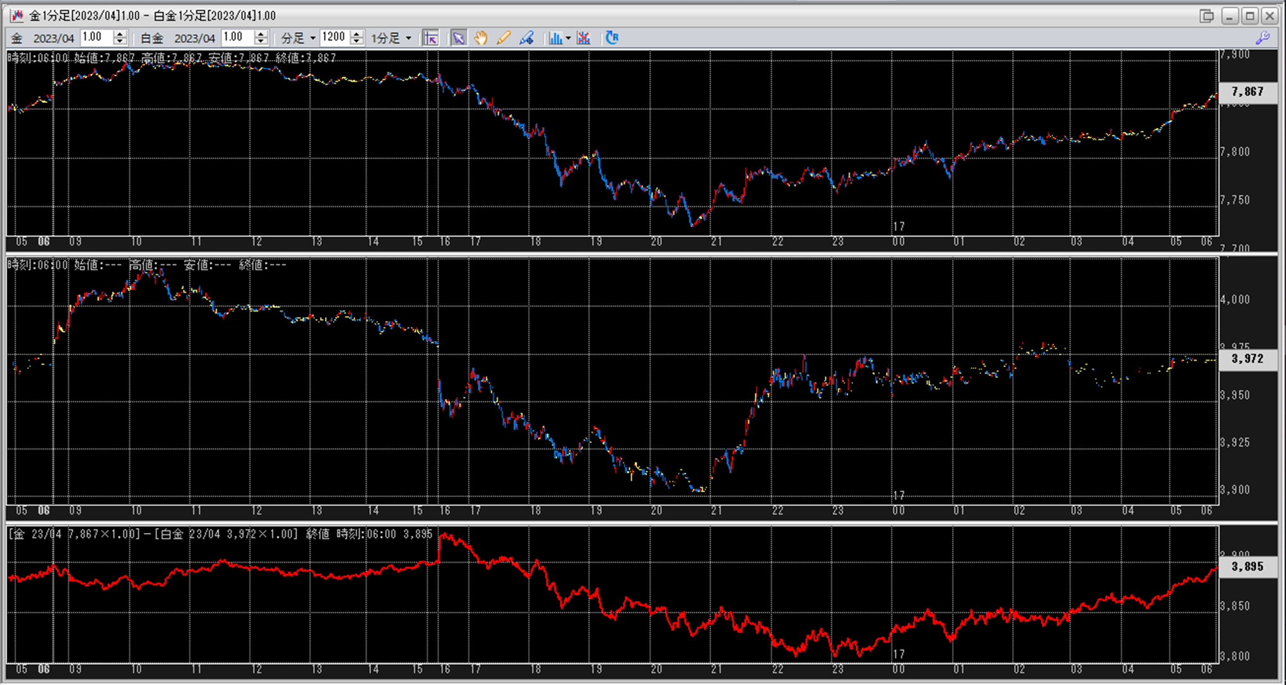Screen dimensions: 1286x685
Task: Click the 1200 bar count field
Action: coord(334,37)
